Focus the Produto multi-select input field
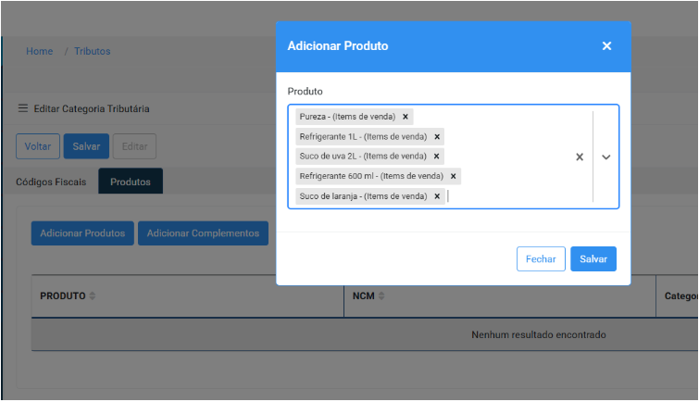699x402 pixels. click(509, 196)
